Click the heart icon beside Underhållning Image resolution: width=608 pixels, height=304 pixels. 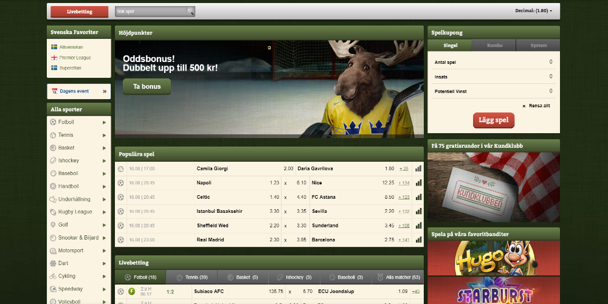click(x=53, y=199)
